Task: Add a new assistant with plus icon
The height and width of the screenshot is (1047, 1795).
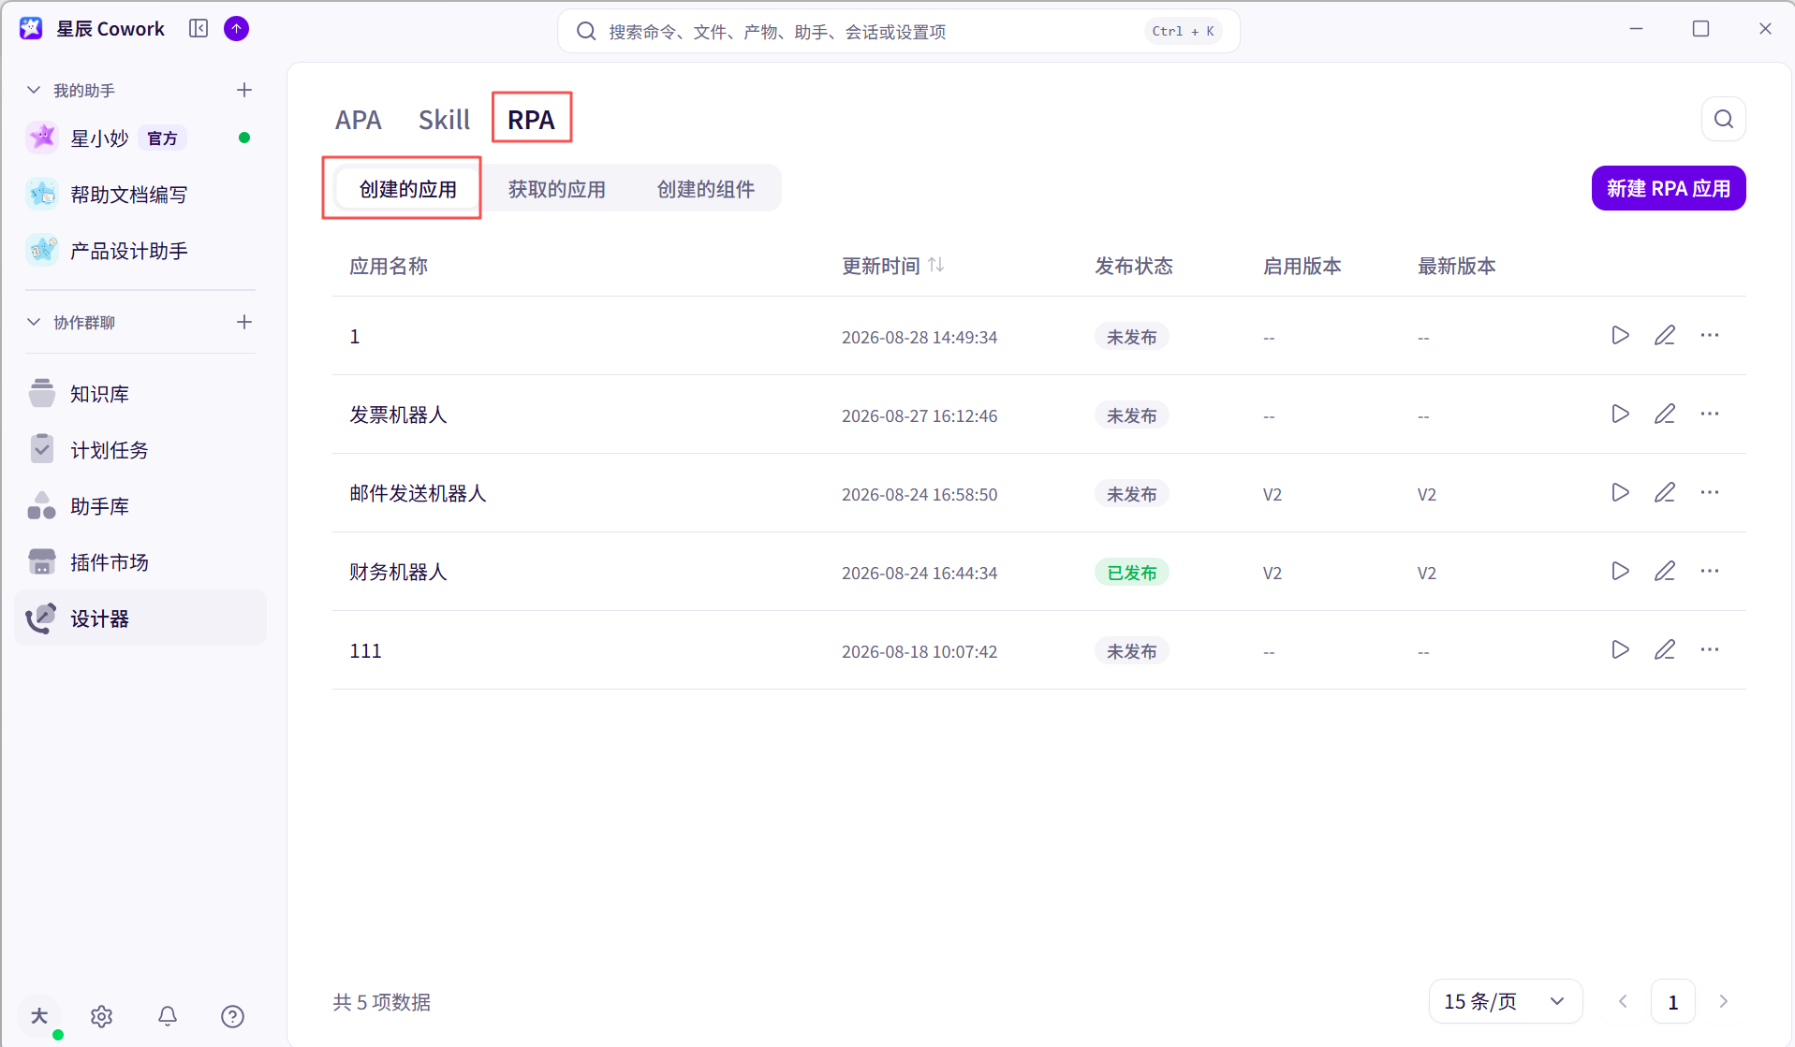Action: (244, 90)
